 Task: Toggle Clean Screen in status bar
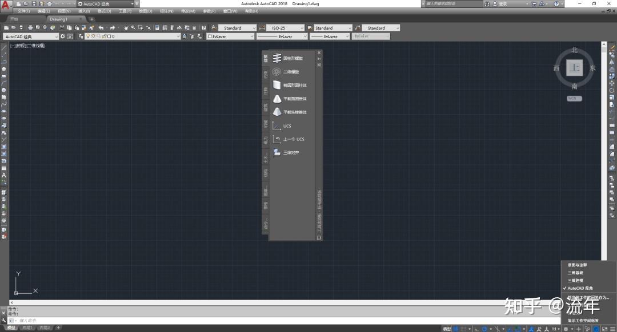point(604,329)
